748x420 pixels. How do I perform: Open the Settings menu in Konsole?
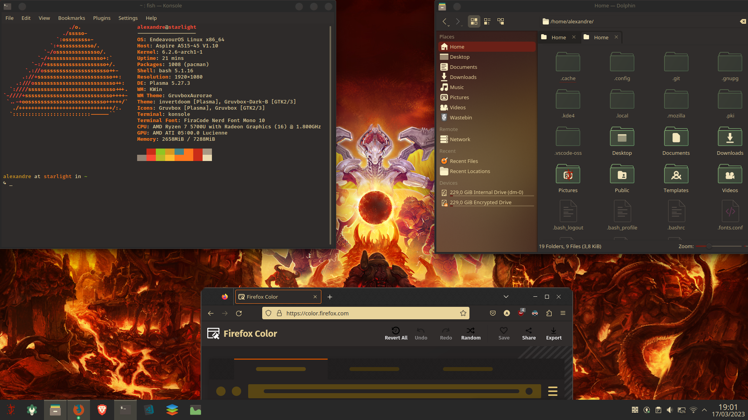click(x=128, y=18)
